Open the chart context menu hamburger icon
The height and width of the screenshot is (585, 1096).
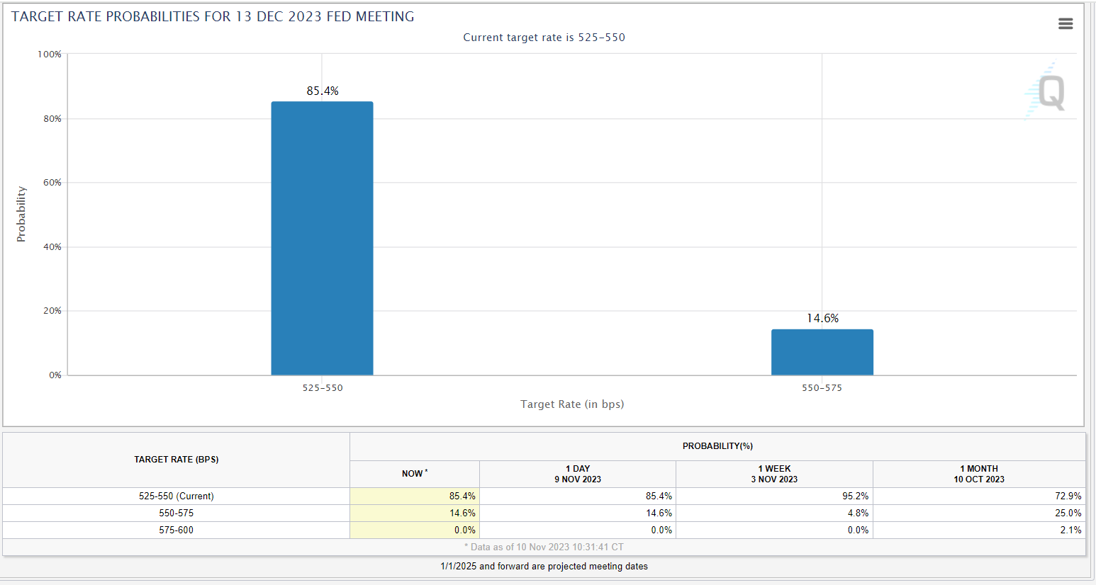tap(1065, 24)
